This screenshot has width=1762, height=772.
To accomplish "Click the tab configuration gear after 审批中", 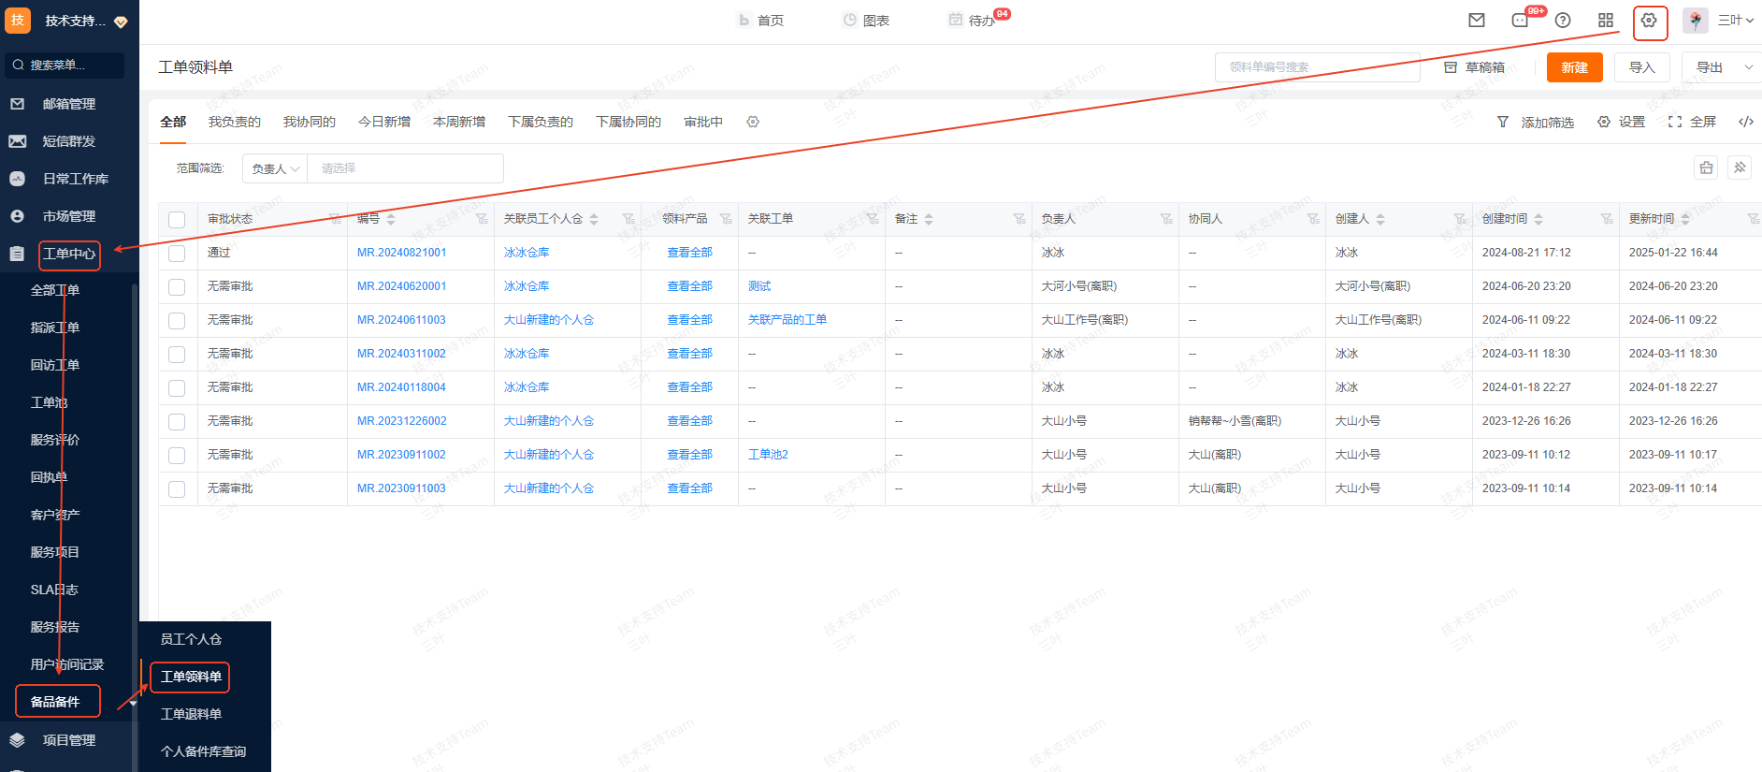I will pyautogui.click(x=753, y=123).
